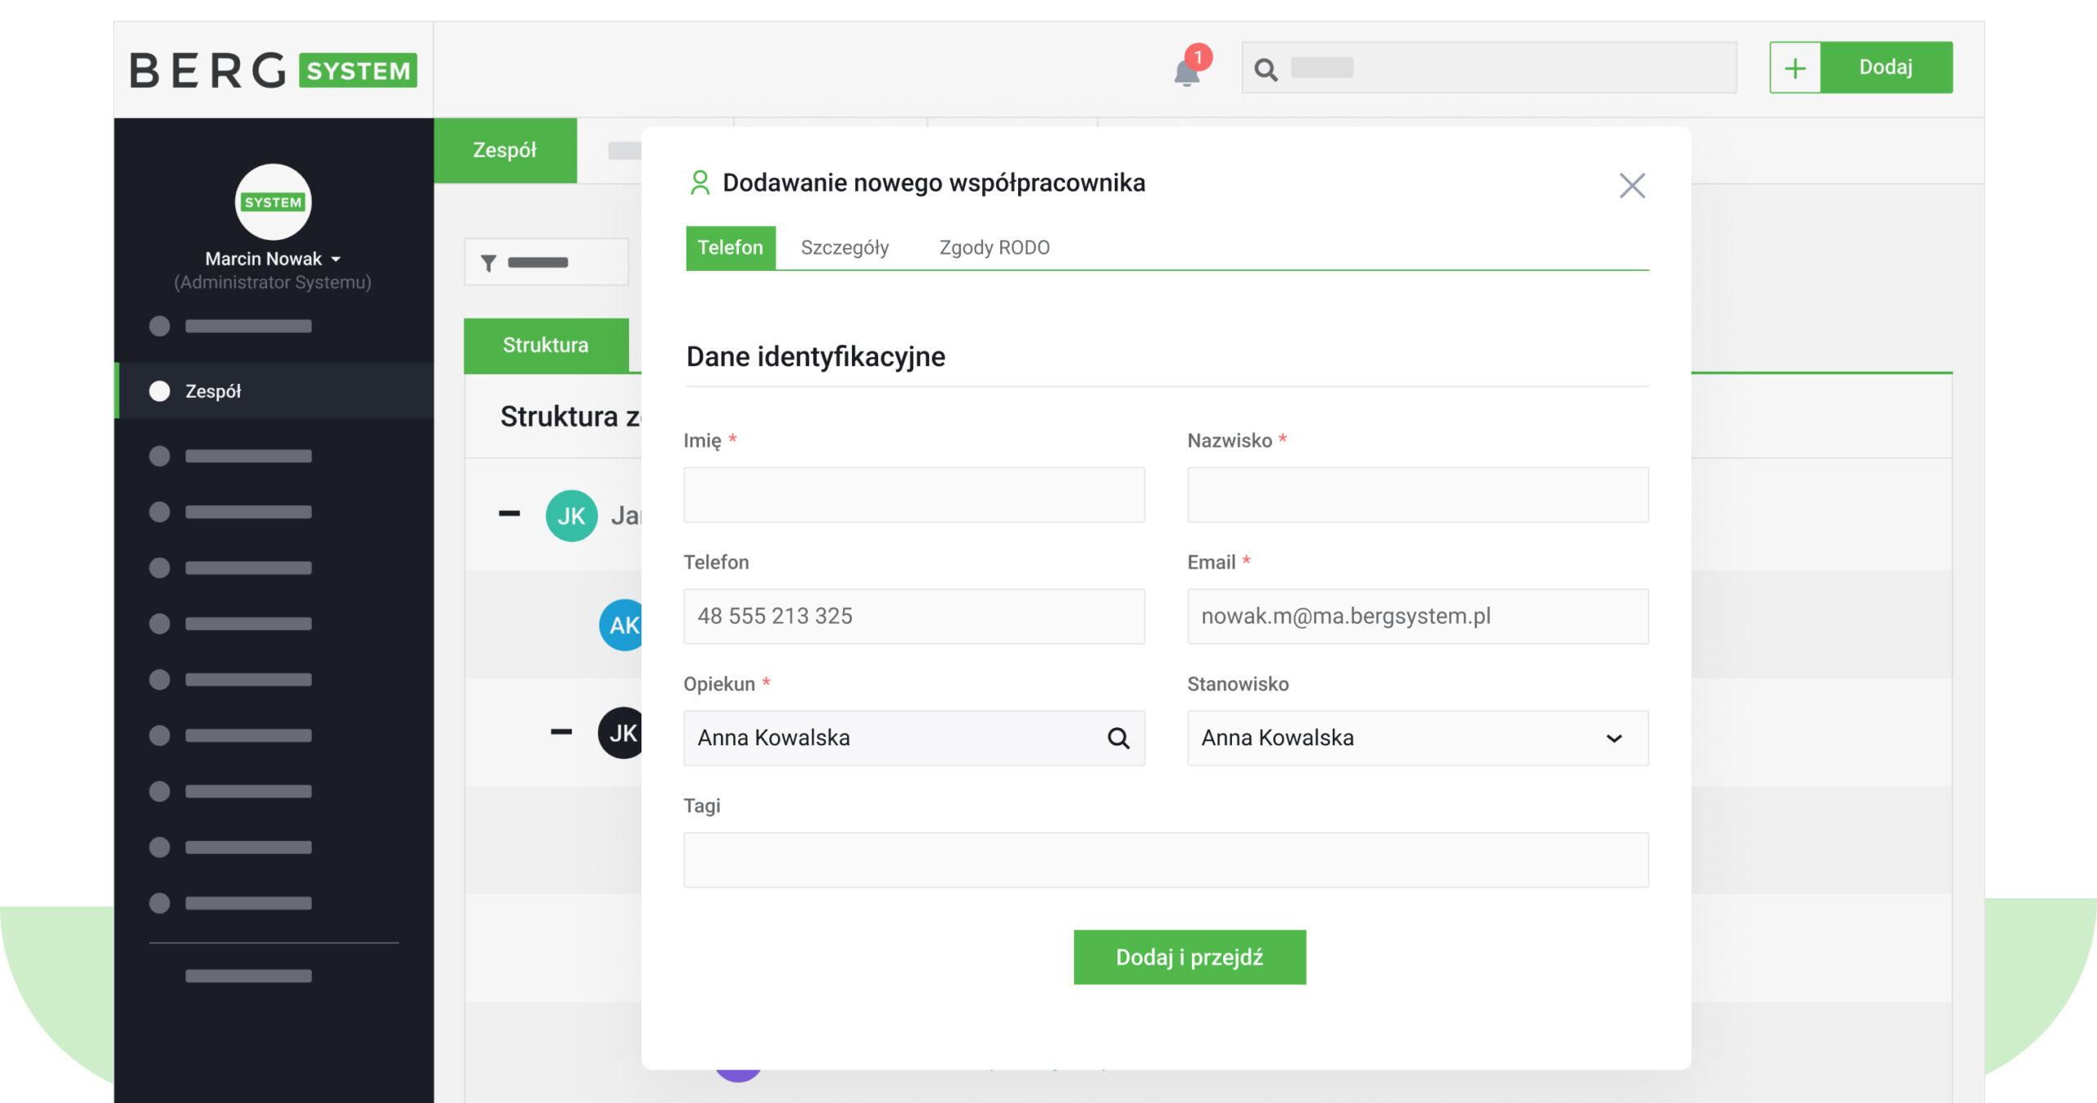
Task: Click the blue AK avatar
Action: pyautogui.click(x=623, y=625)
